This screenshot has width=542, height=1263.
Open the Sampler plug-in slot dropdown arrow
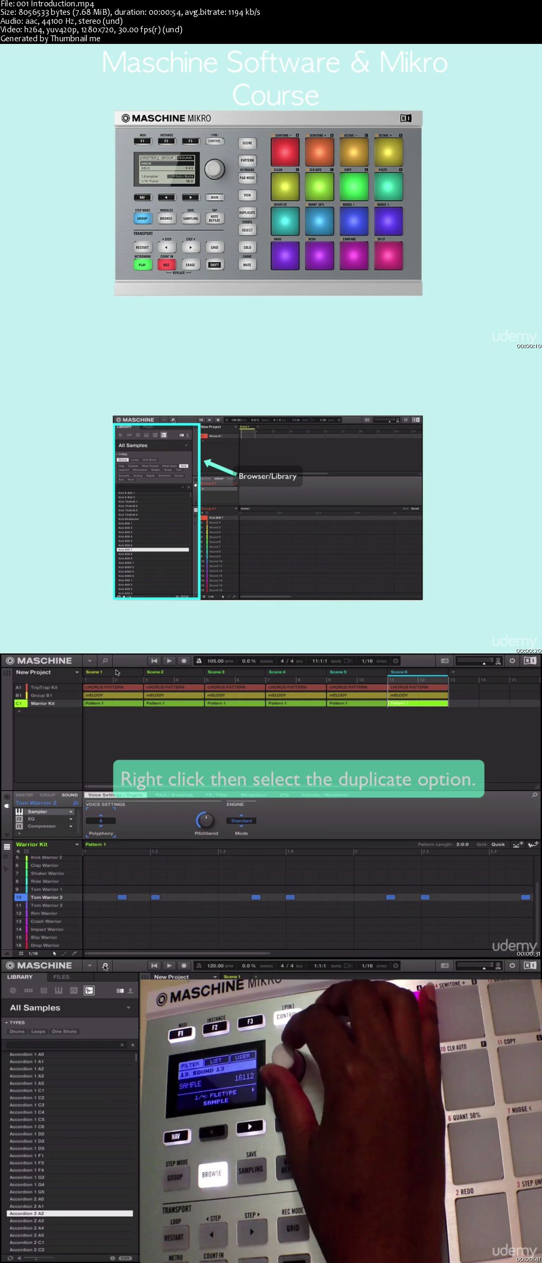(71, 812)
